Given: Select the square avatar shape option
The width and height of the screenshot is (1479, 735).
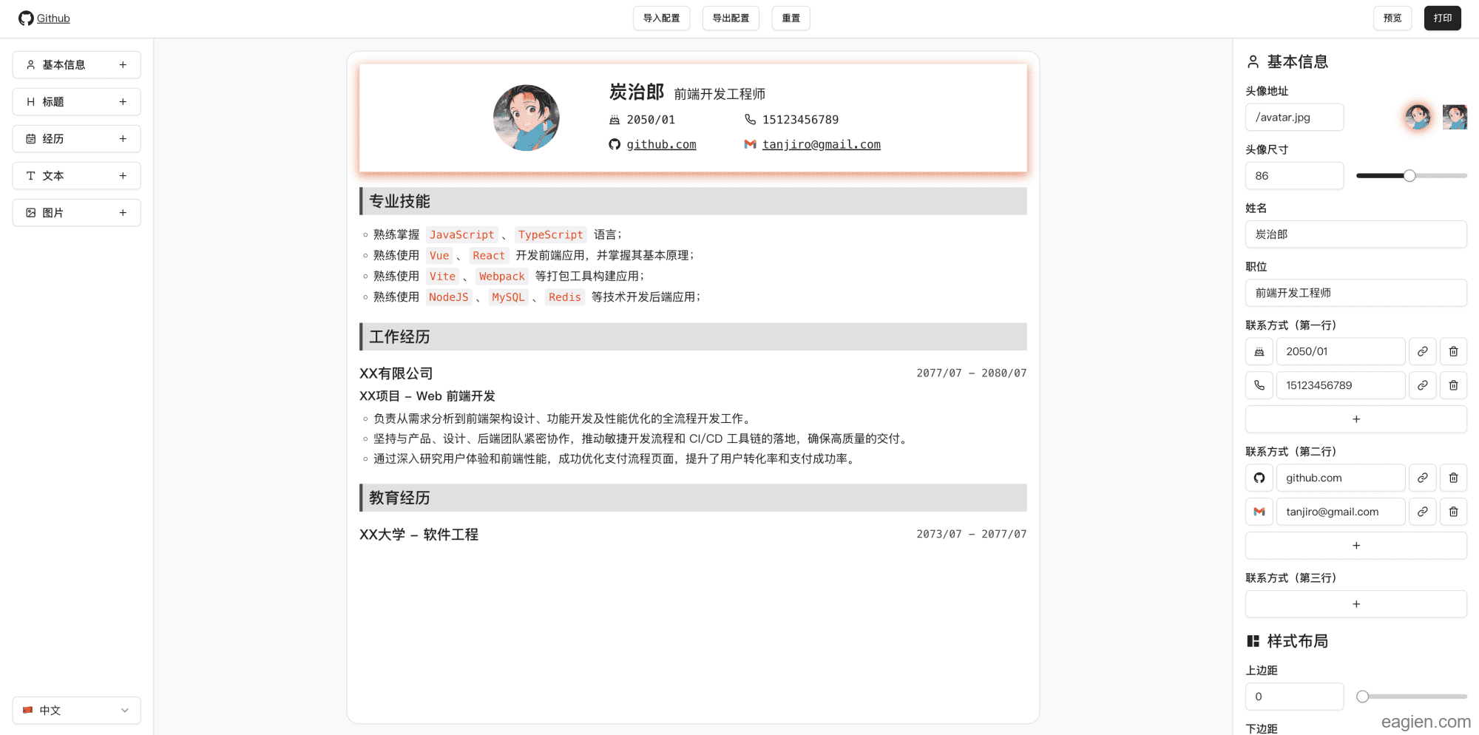Looking at the screenshot, I should [1455, 117].
